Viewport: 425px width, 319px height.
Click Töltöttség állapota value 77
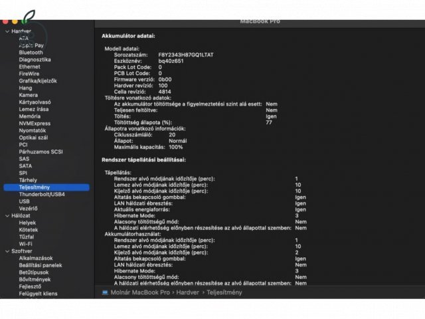269,122
